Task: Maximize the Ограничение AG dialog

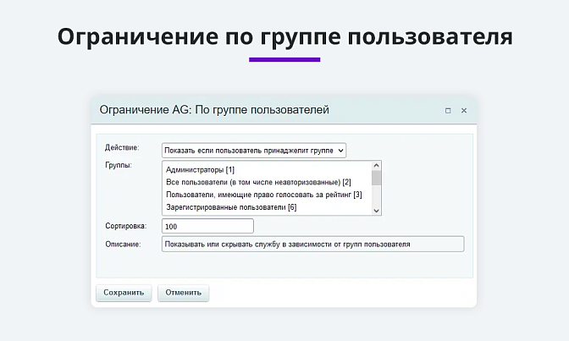Action: coord(448,111)
